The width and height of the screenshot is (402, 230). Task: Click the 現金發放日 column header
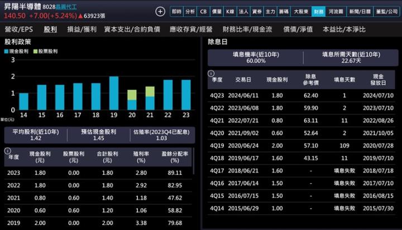click(378, 80)
